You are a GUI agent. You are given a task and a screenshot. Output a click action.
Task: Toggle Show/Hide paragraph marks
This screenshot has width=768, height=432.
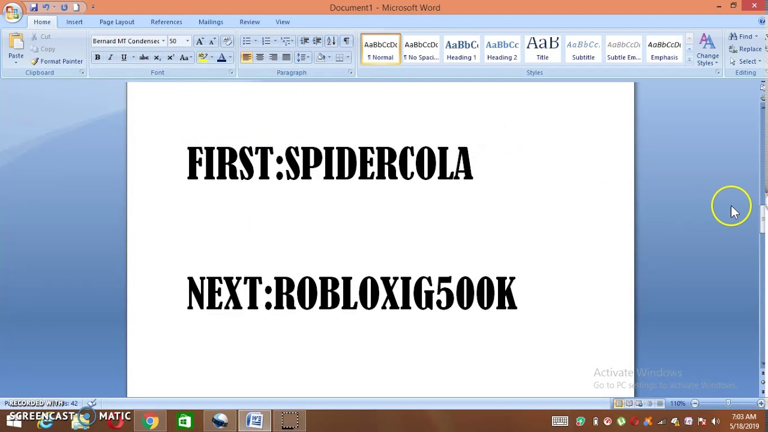click(x=346, y=41)
